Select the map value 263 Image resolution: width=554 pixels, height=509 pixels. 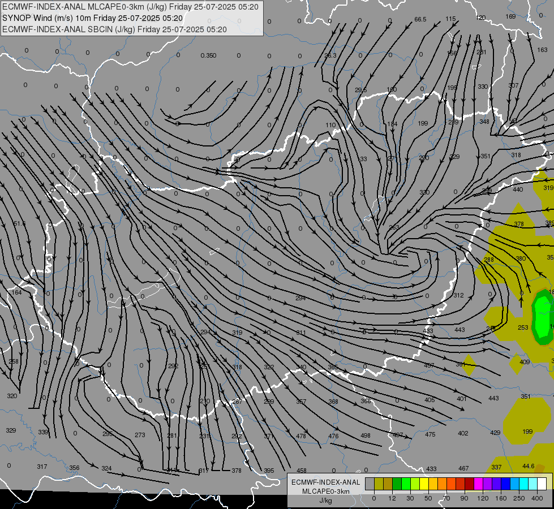point(394,227)
